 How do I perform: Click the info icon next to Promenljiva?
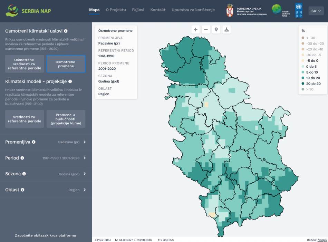[x=34, y=142]
